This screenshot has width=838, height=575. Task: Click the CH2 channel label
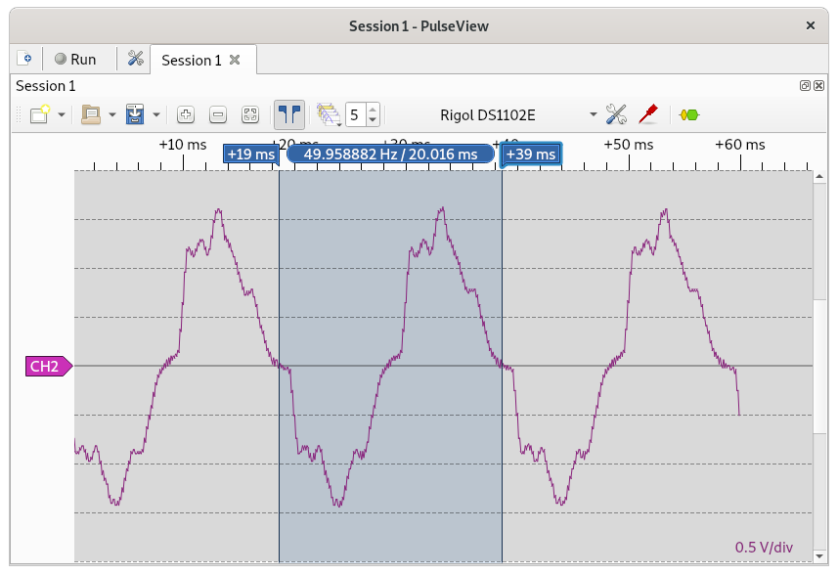48,366
